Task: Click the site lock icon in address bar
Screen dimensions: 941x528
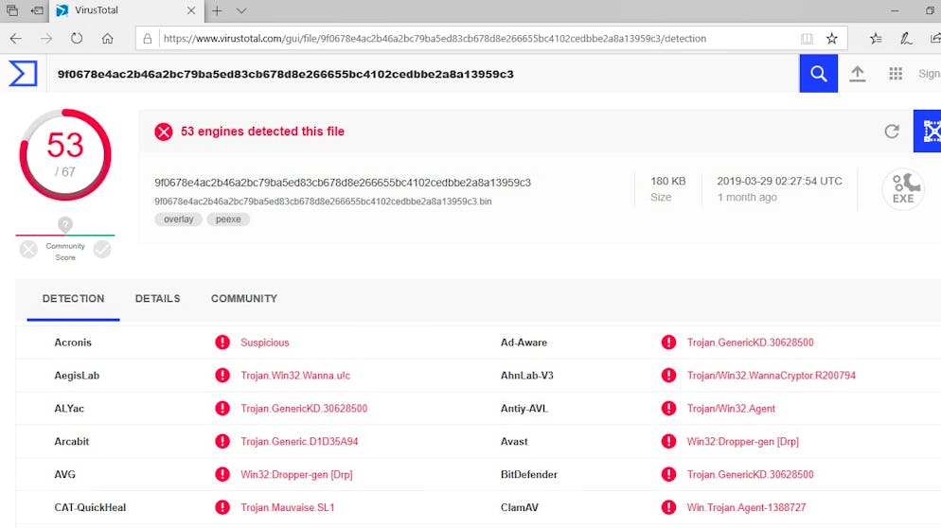Action: (147, 39)
